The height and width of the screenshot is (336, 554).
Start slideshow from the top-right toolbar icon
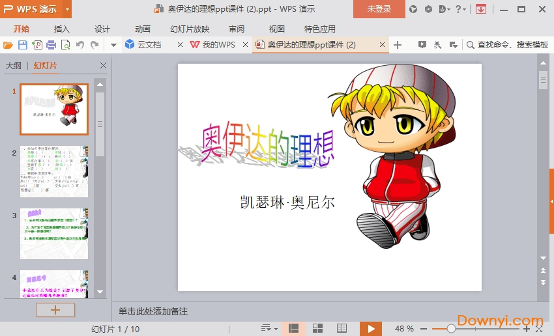(x=422, y=44)
